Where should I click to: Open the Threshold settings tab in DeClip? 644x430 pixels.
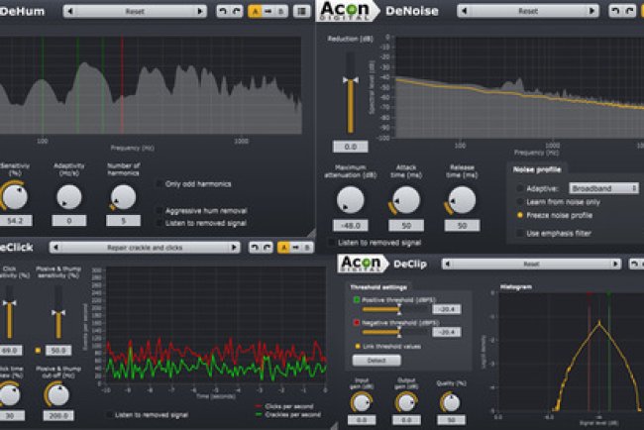378,287
